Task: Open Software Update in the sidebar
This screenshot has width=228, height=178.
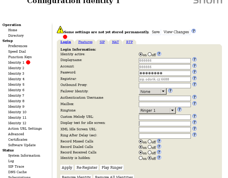Action: pyautogui.click(x=22, y=145)
